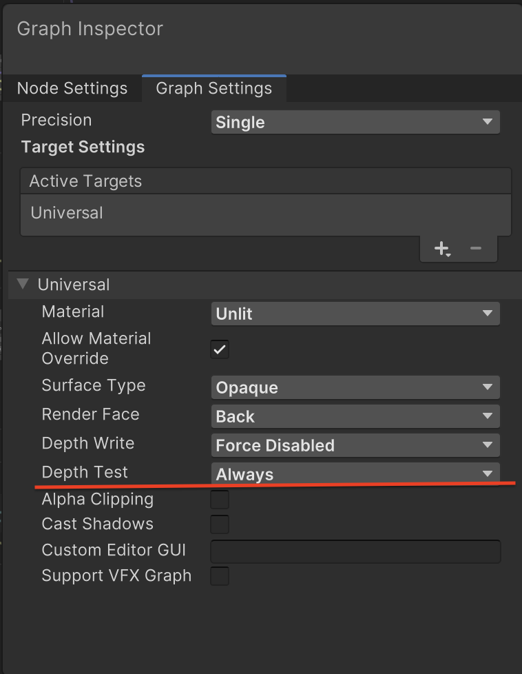
Task: Click the Depth Write dropdown arrow icon
Action: [x=490, y=445]
